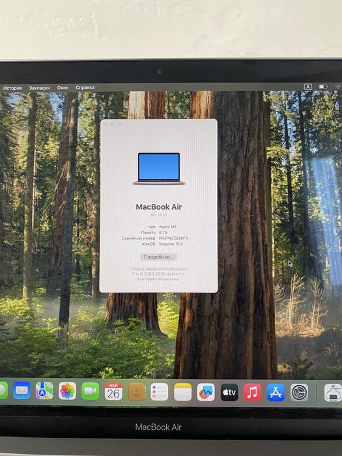The image size is (342, 456).
Task: Launch Music from the Dock
Action: pos(253,392)
